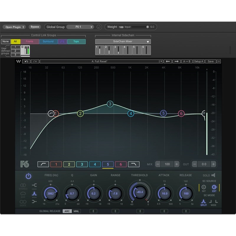Click high-pass filter node on graph
236x236 pixels.
point(51,114)
